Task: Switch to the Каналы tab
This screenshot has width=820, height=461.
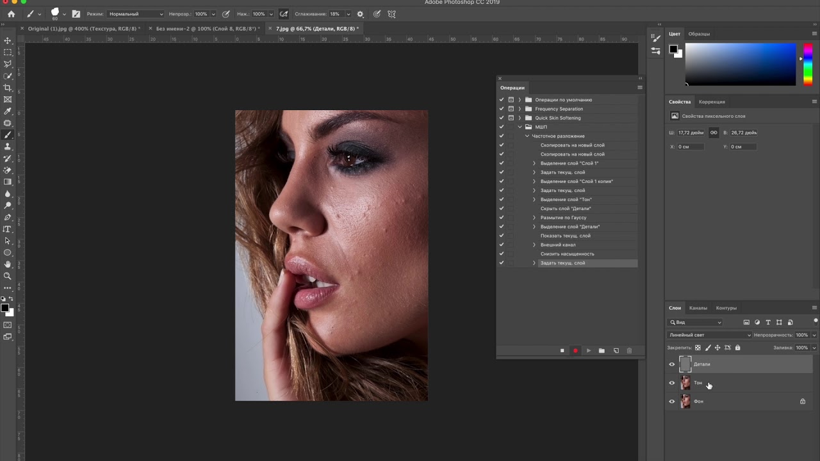Action: (698, 308)
